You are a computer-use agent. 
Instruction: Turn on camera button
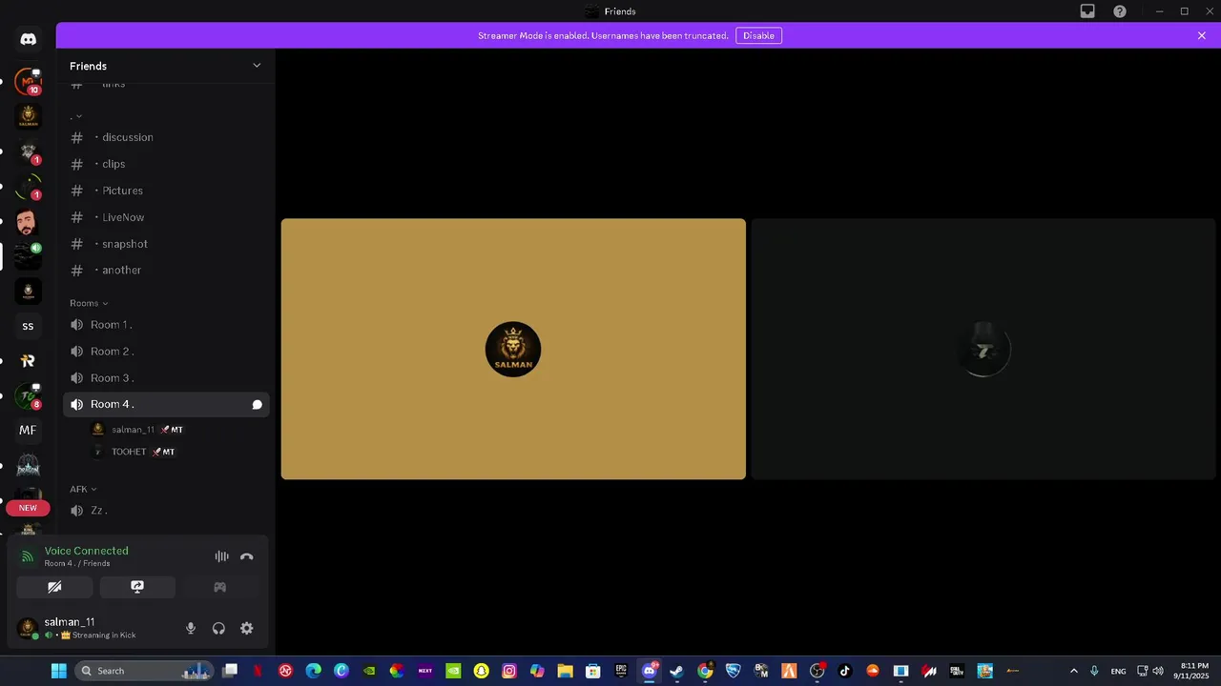pyautogui.click(x=54, y=587)
